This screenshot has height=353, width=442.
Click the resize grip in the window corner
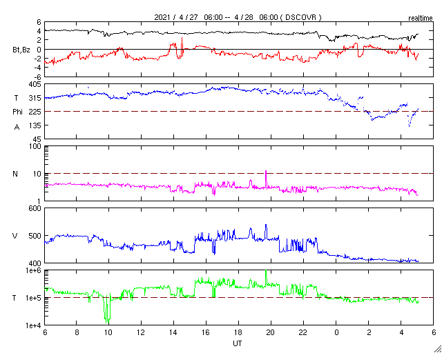point(438,349)
